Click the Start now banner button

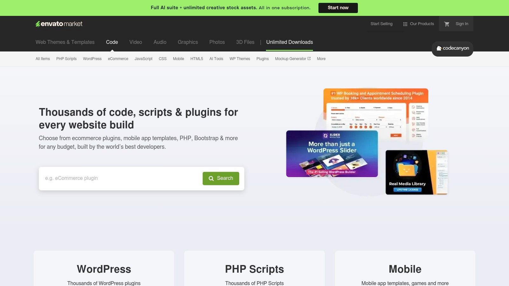pyautogui.click(x=338, y=8)
